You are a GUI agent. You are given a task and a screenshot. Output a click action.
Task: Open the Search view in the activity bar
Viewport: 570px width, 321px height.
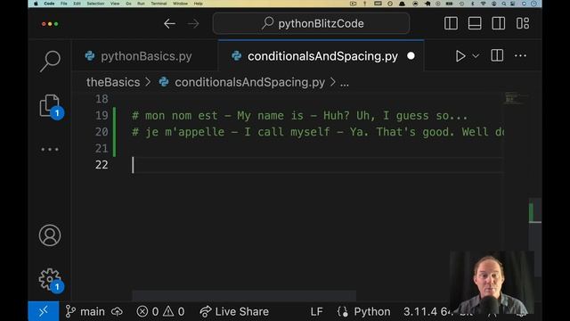point(50,62)
